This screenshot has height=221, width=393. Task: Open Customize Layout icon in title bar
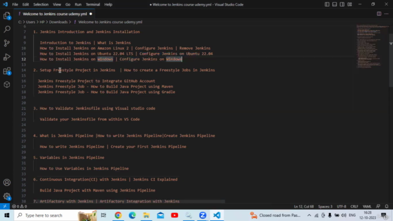click(x=349, y=4)
